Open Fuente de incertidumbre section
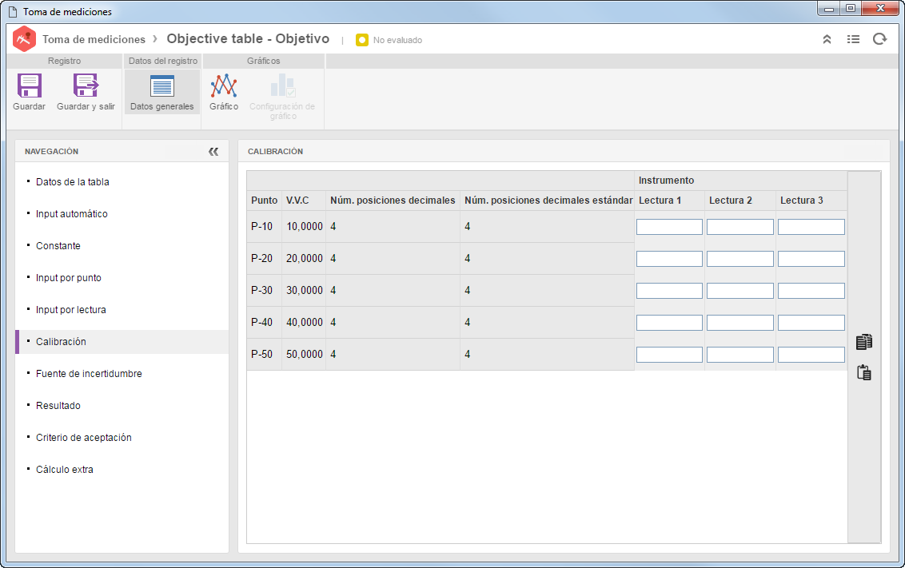 coord(89,374)
